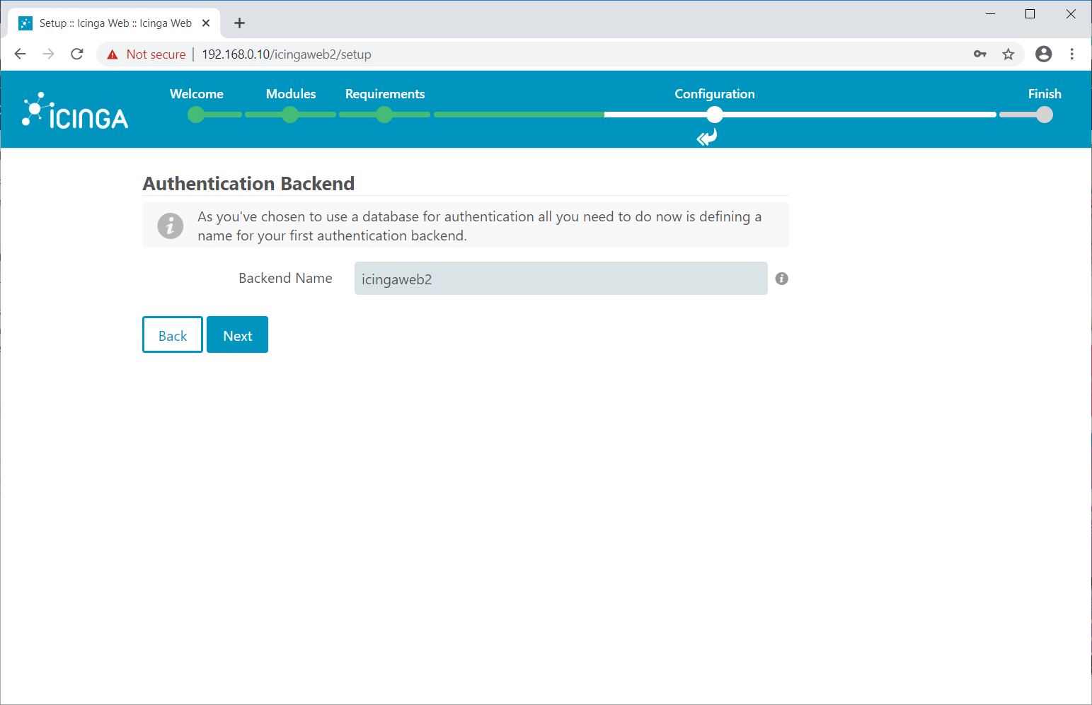Click the Configuration step marker
Viewport: 1092px width, 705px height.
point(715,115)
